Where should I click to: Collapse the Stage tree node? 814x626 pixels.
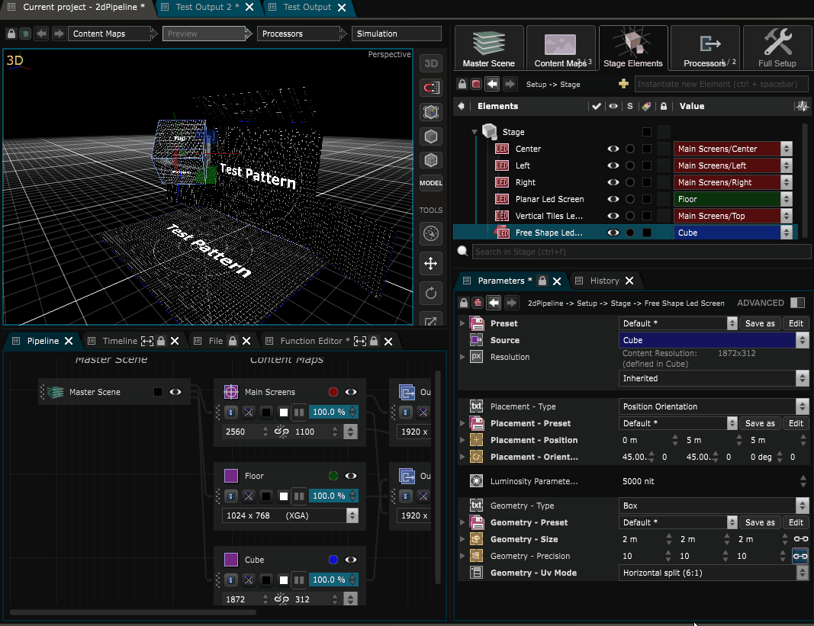tap(474, 132)
